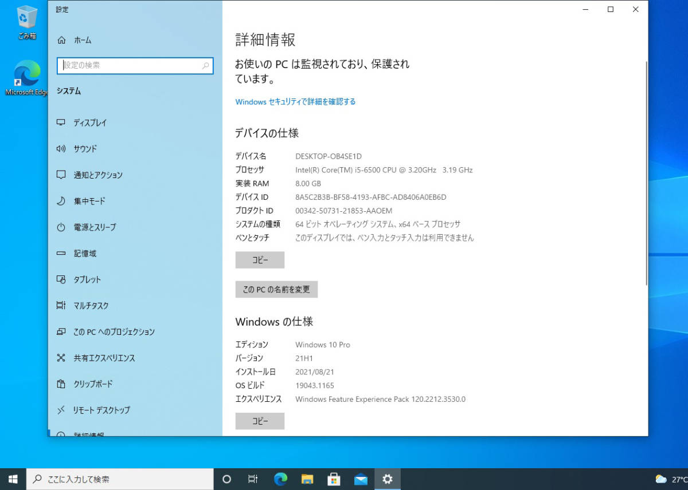Screen dimensions: 688x490
Task: Open ごみ箱 on the desktop
Action: point(24,19)
